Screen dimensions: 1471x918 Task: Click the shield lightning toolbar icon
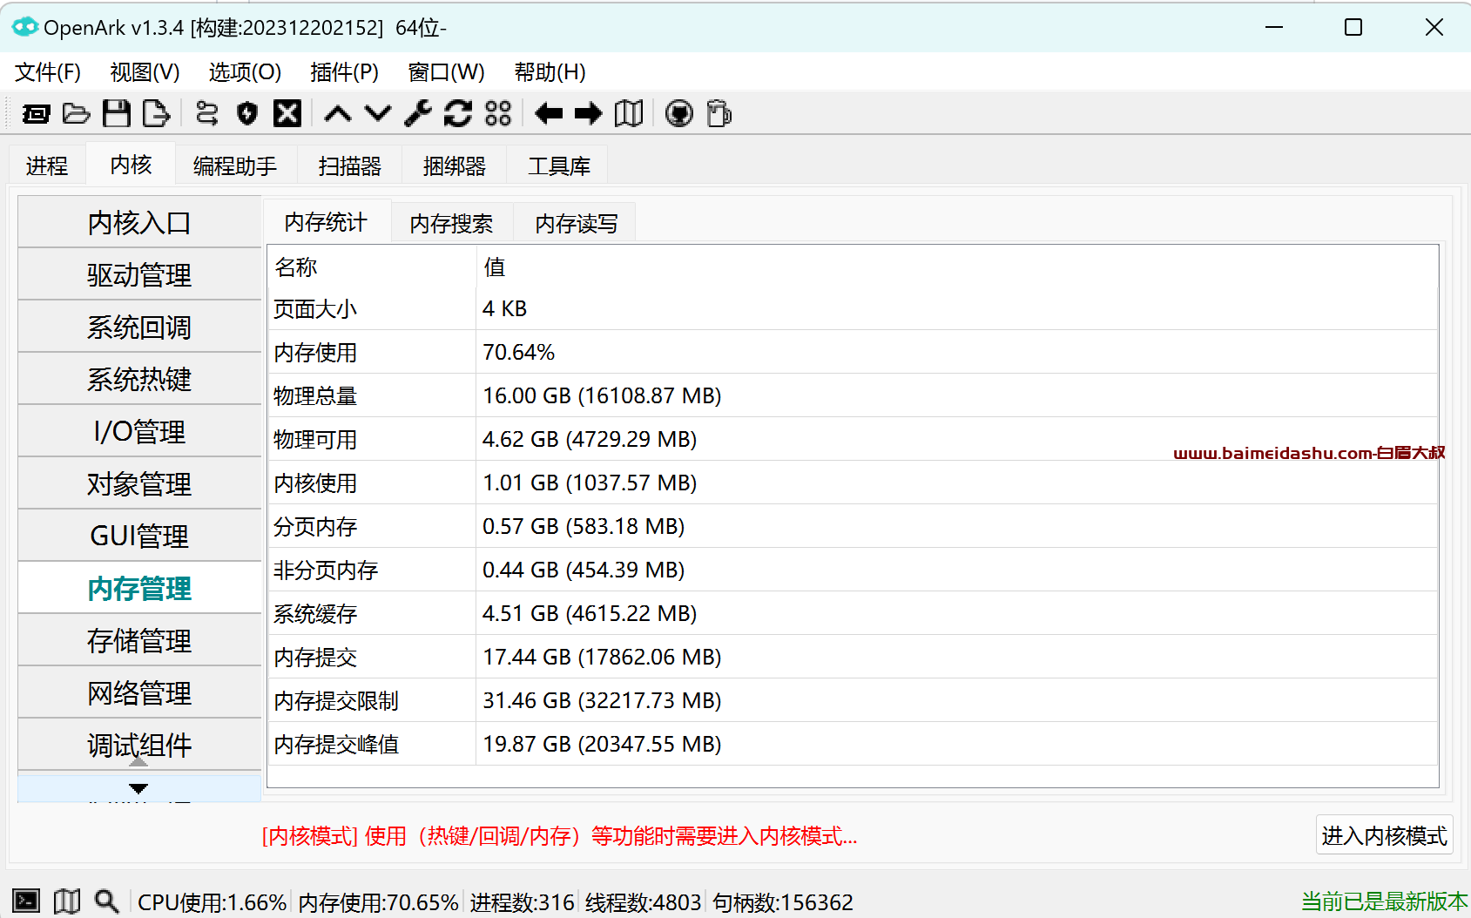pyautogui.click(x=247, y=113)
